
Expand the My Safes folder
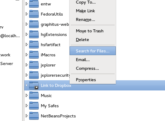[27, 106]
